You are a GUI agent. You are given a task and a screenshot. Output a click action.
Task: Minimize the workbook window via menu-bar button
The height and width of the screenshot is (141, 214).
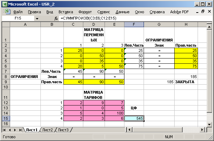pos(197,12)
